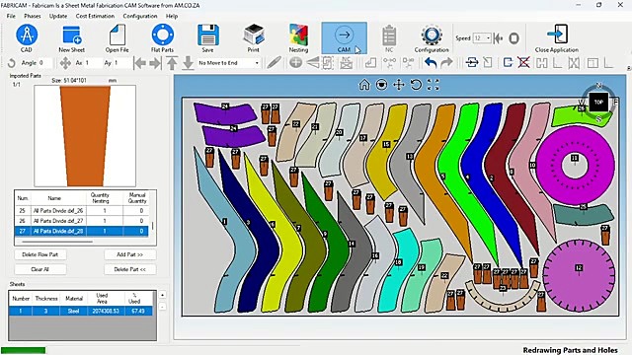
Task: Click the Home view icon in the viewport
Action: [364, 85]
